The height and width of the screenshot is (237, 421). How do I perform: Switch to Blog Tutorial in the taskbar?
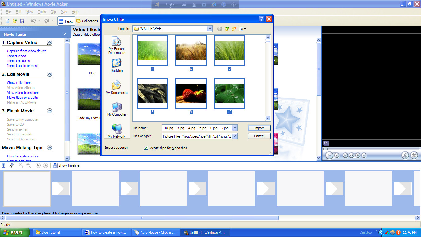pyautogui.click(x=57, y=232)
